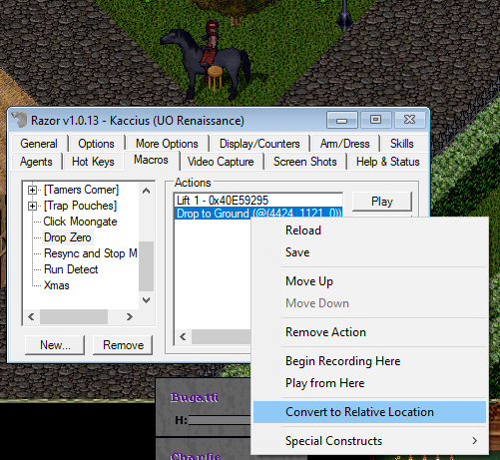
Task: Expand the [Trap Pouches] macro folder
Action: coord(32,206)
